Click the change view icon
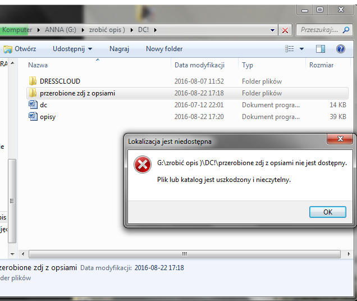 [290, 49]
